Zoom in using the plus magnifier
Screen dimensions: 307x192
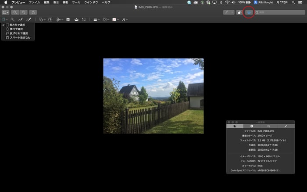[23, 12]
